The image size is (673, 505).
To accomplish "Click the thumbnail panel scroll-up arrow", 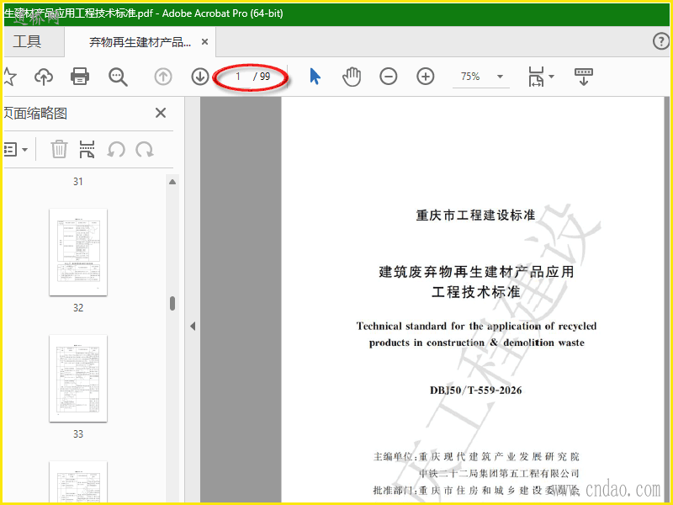I will coord(172,182).
